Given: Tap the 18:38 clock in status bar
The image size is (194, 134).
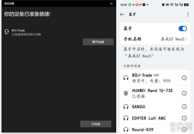Looking at the screenshot, I should click(123, 5).
